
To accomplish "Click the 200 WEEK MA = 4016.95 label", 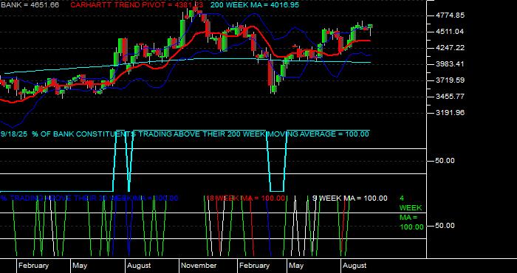I will [x=255, y=5].
